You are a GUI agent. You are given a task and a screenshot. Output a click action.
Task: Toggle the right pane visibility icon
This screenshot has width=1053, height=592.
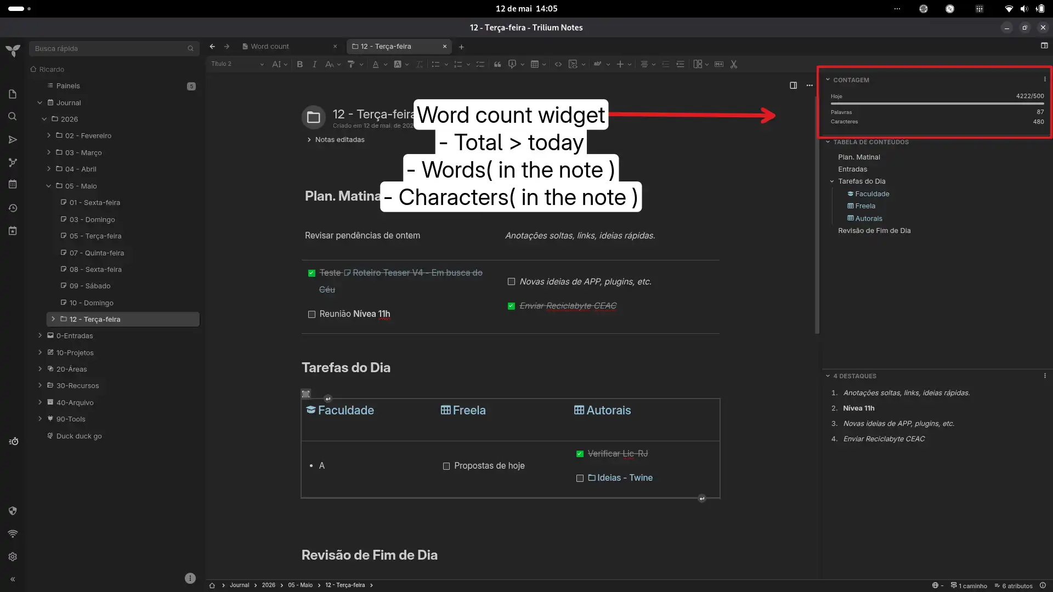point(1044,46)
